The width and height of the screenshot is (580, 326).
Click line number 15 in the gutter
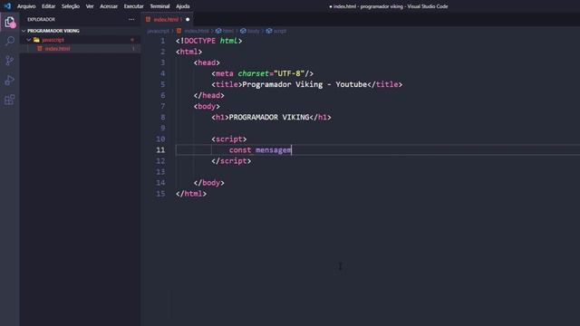click(160, 193)
